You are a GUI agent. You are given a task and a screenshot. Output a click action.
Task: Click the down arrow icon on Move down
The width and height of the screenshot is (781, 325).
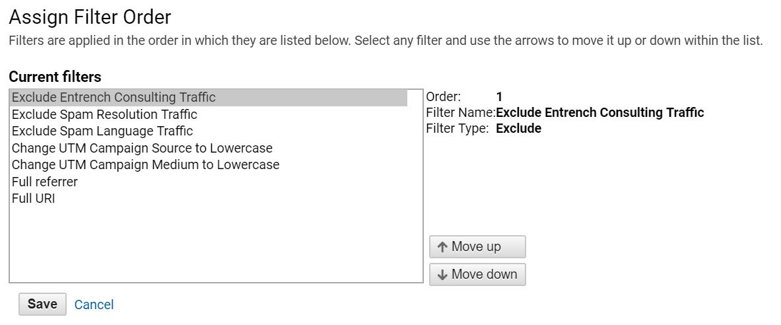(442, 275)
